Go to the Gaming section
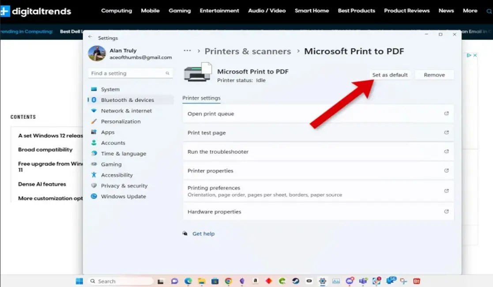The height and width of the screenshot is (287, 493). pyautogui.click(x=180, y=11)
